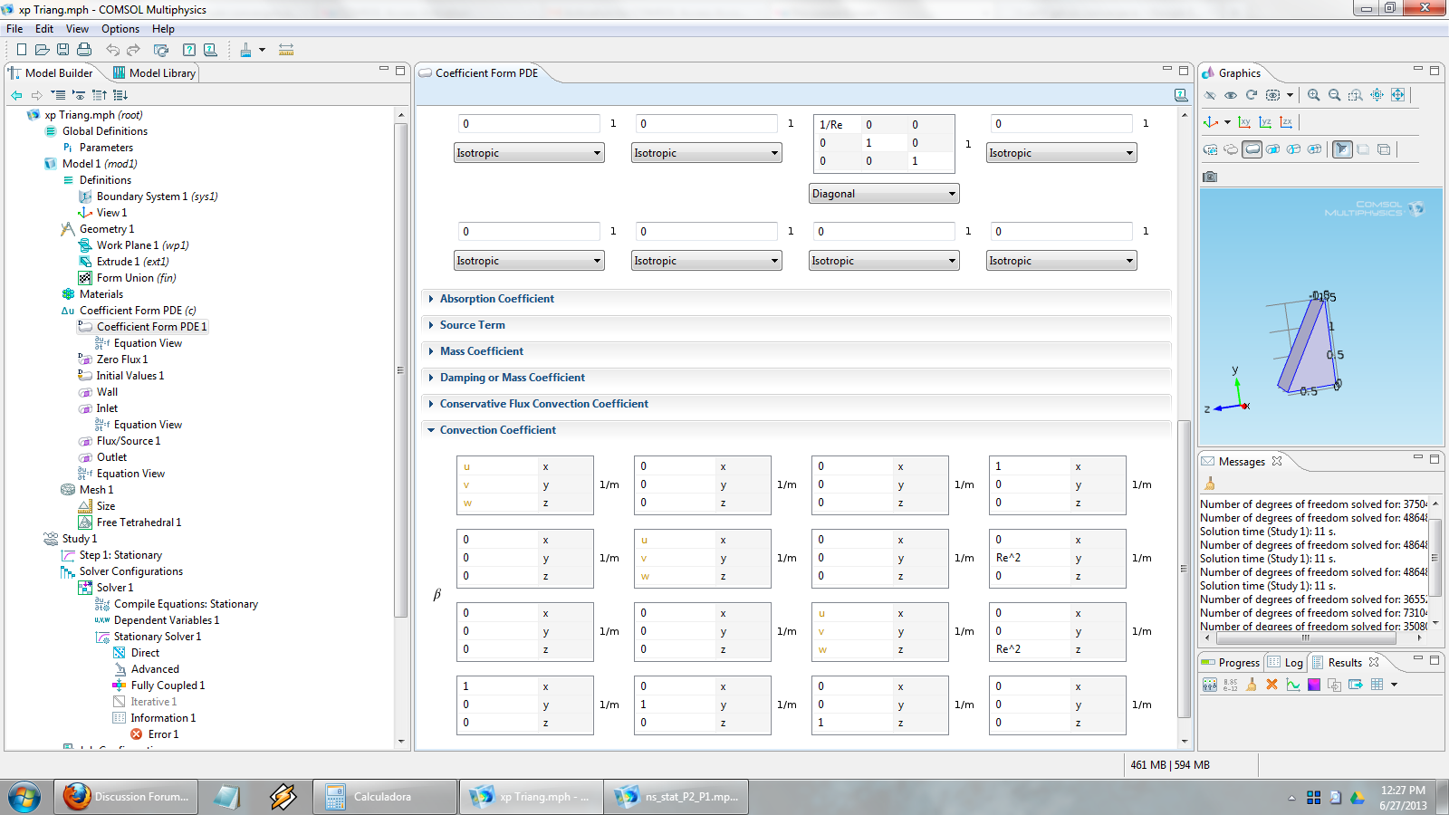Switch to the Log tab

click(x=1285, y=663)
